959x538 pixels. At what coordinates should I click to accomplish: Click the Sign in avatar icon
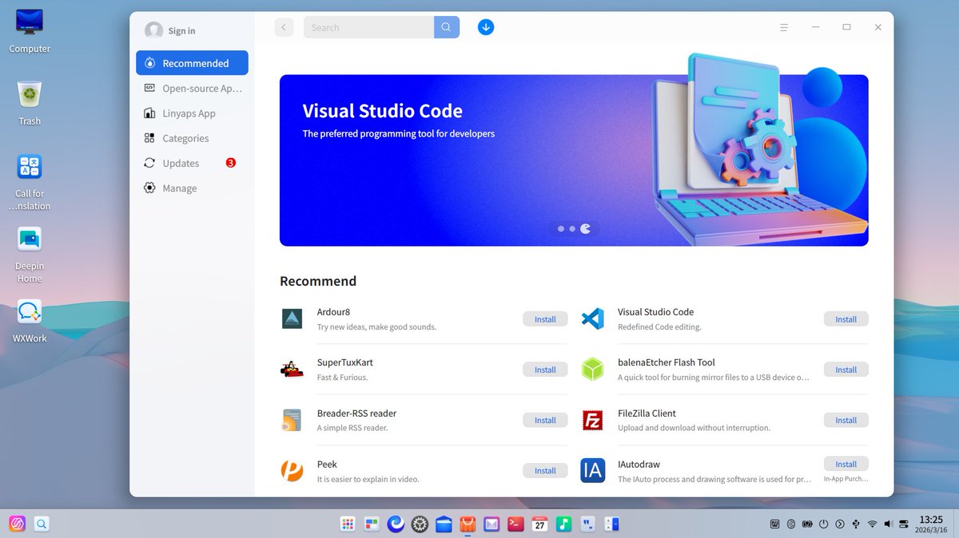pos(154,30)
